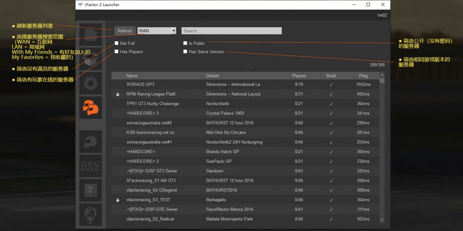Screen dimensions: 463x231
Task: Click Mallala Motorsports Park details
Action: 229,219
